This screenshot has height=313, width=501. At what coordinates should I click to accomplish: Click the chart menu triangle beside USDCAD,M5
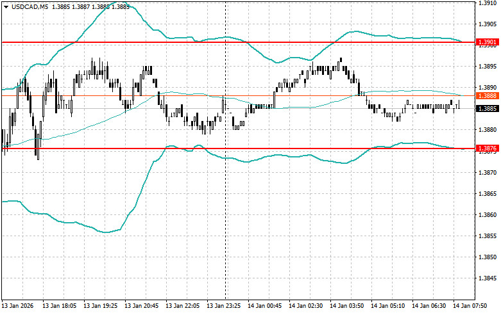pos(6,6)
